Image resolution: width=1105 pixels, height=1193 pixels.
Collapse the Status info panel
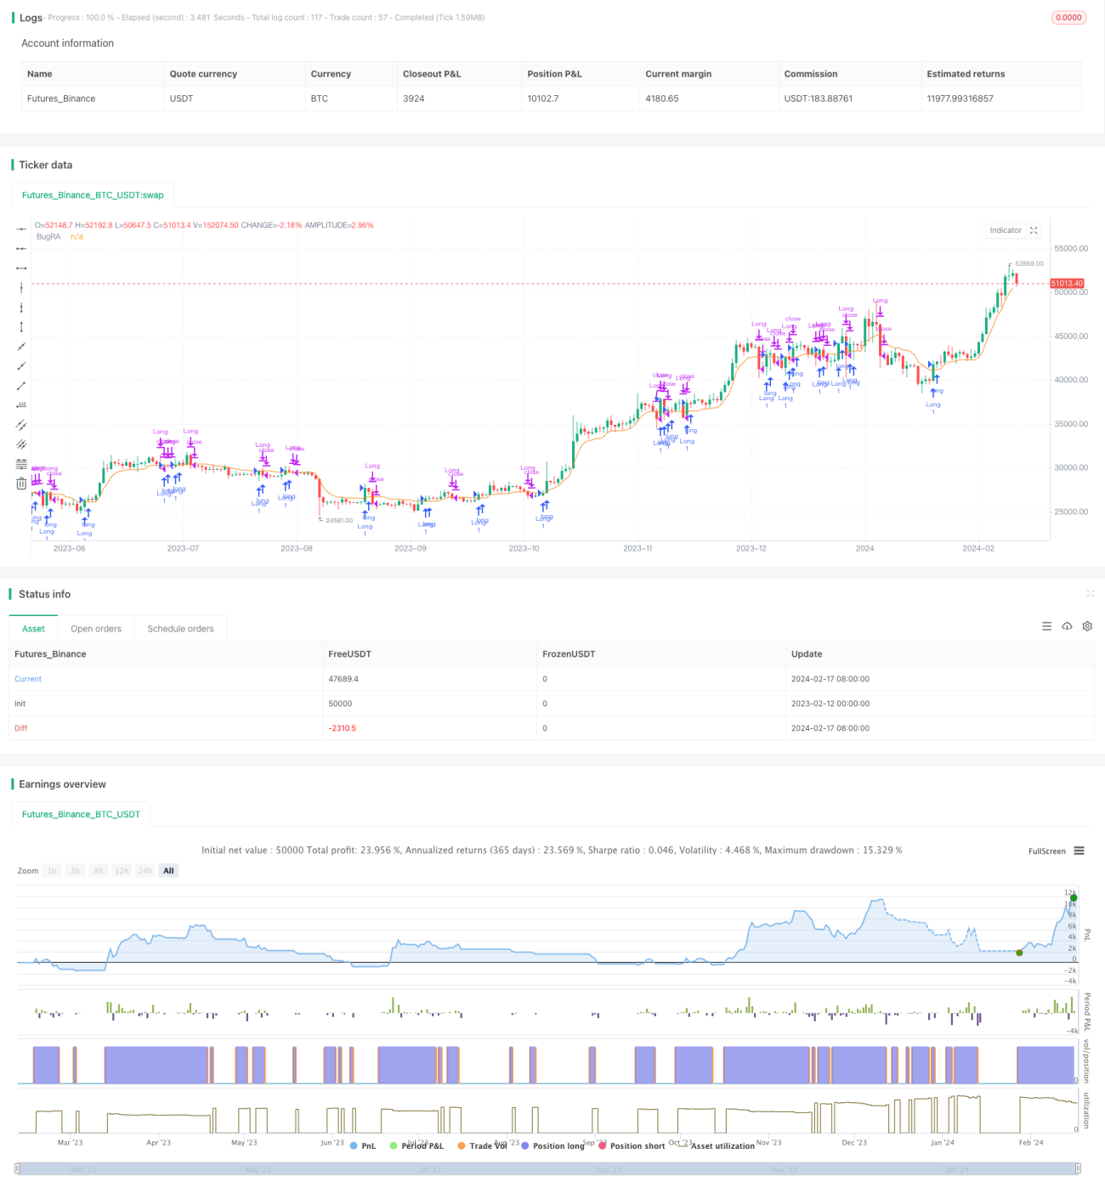[1090, 593]
